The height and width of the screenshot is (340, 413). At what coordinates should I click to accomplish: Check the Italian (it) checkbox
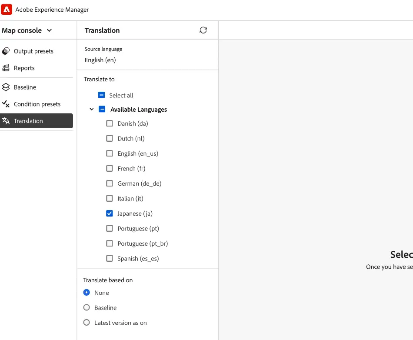pyautogui.click(x=109, y=198)
